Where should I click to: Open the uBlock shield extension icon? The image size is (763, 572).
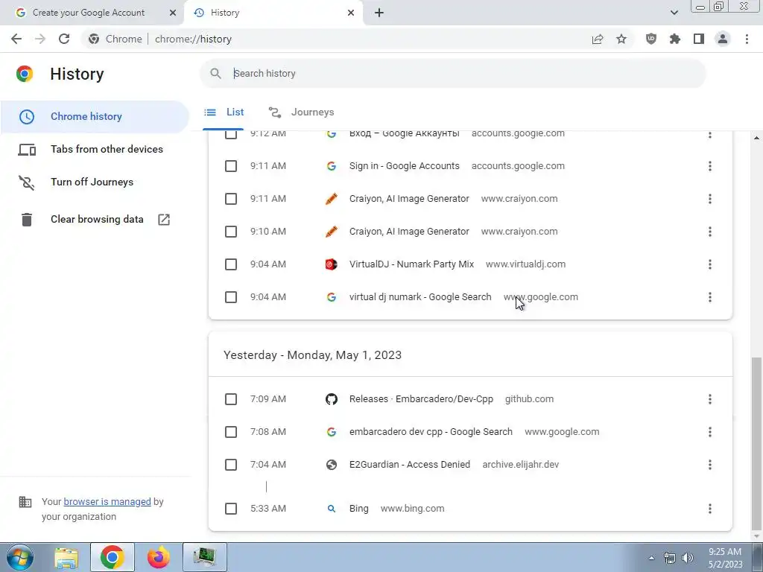click(x=651, y=39)
